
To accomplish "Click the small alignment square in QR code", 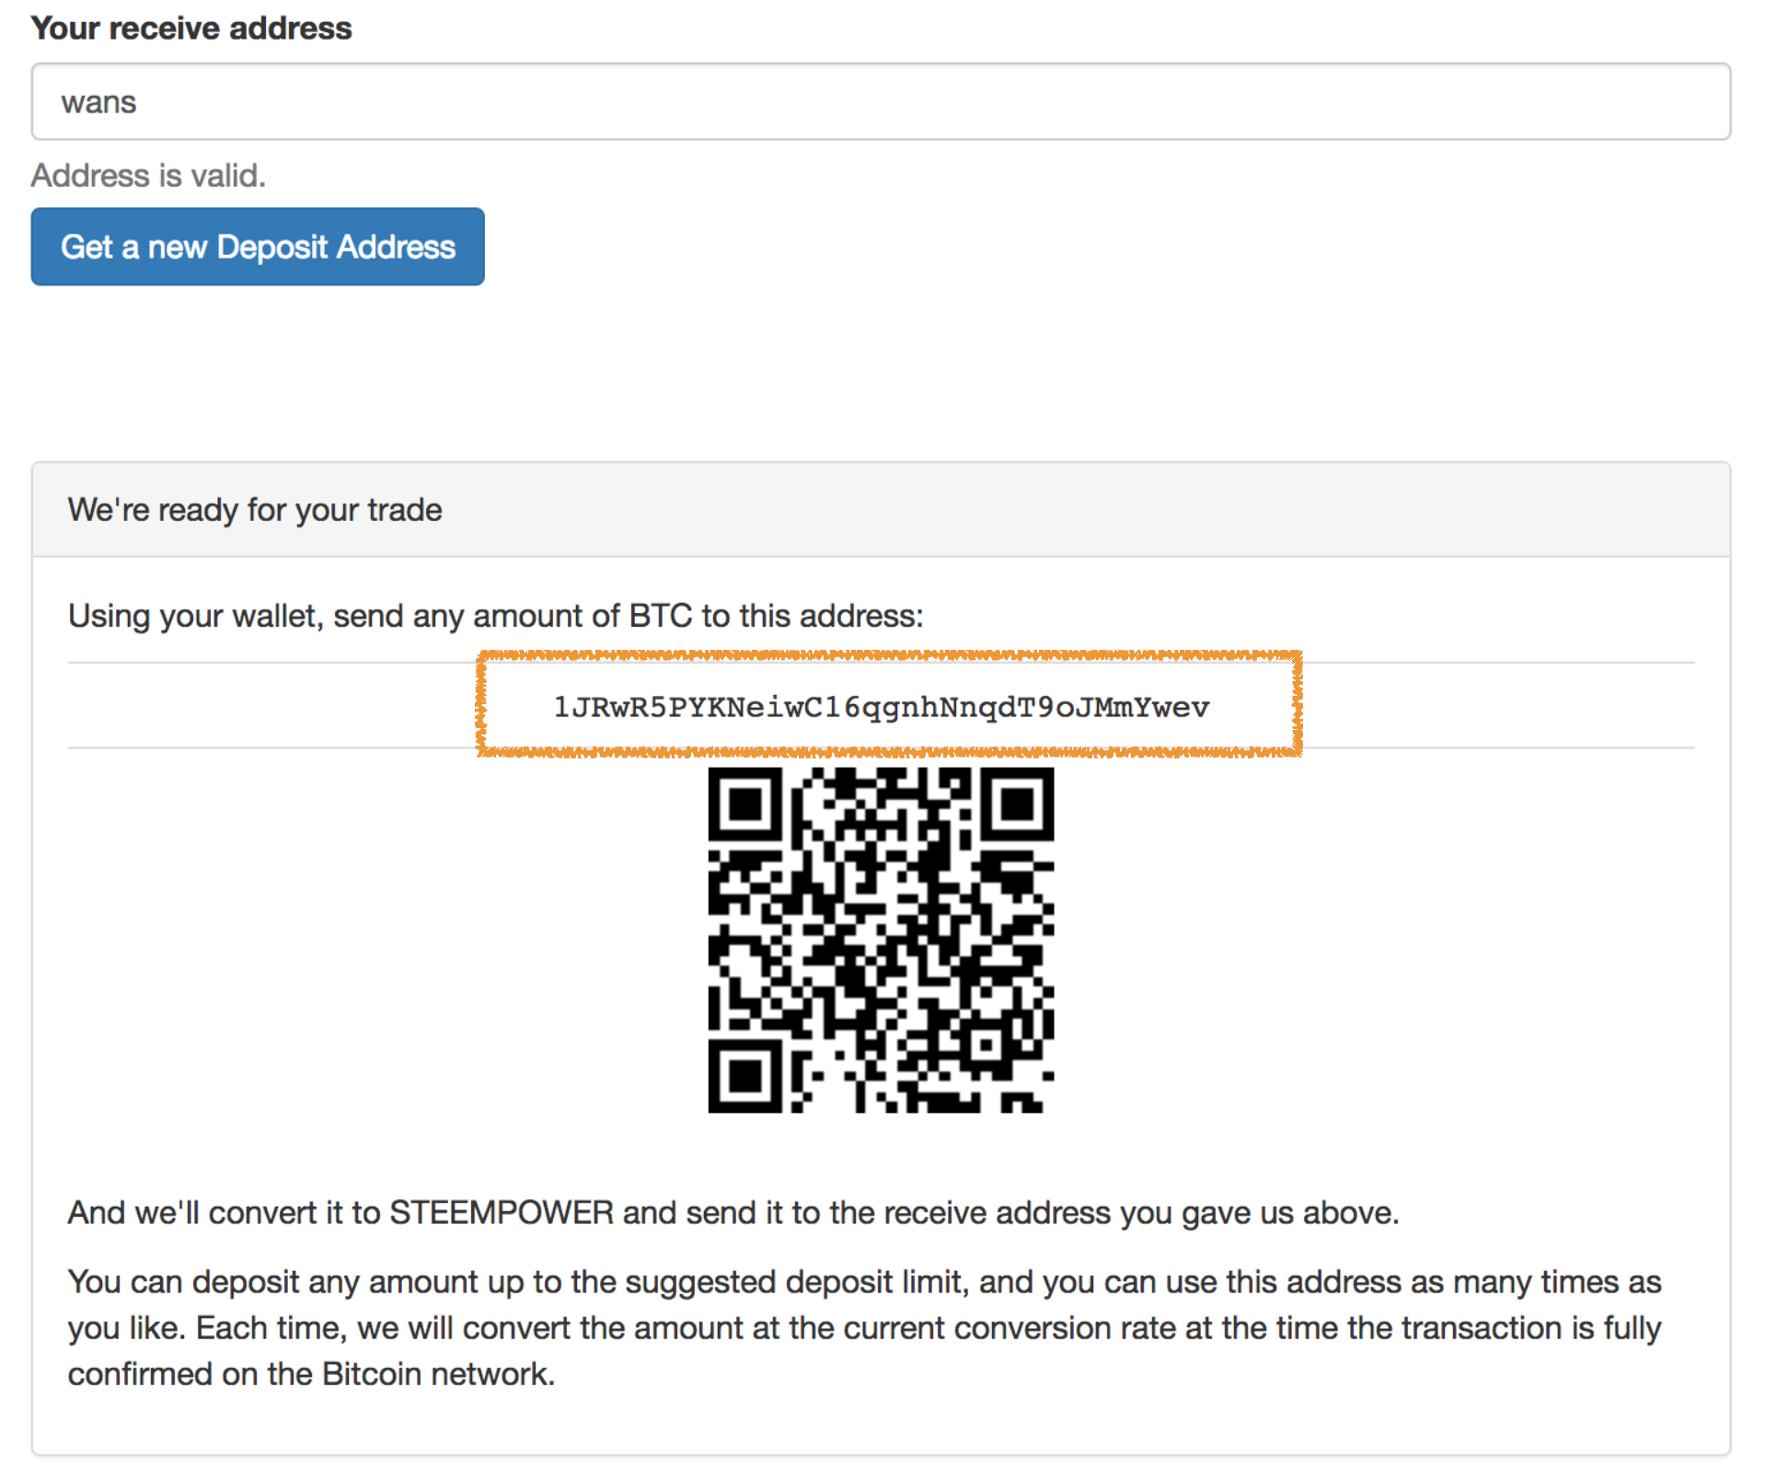I will [x=986, y=1045].
